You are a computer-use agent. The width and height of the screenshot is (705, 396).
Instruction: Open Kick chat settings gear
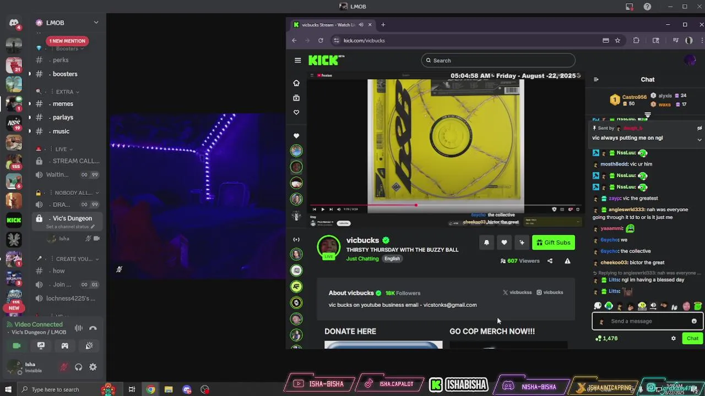tap(673, 339)
